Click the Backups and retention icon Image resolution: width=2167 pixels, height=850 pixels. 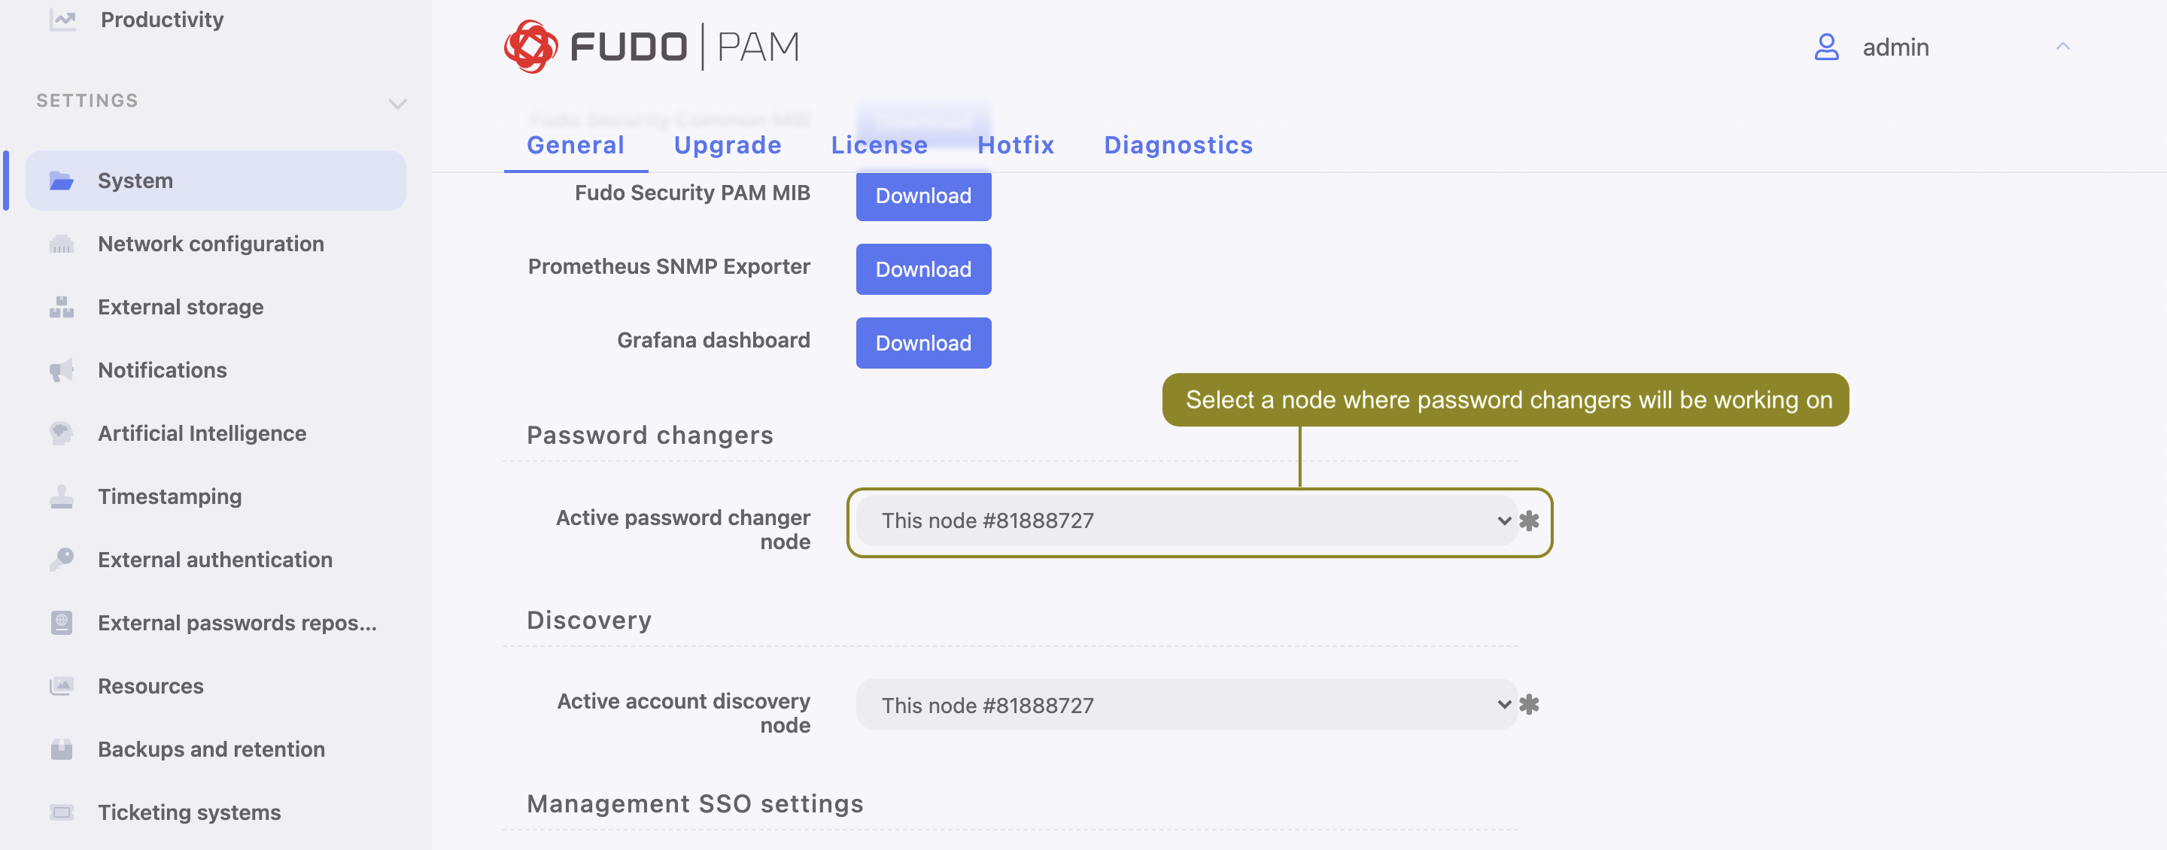[60, 749]
